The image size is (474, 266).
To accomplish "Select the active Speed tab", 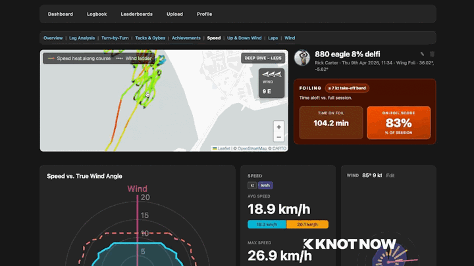I will [214, 38].
